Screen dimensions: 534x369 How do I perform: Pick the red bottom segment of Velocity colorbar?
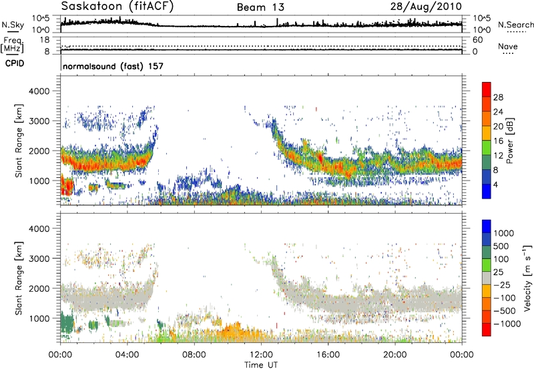coord(487,330)
